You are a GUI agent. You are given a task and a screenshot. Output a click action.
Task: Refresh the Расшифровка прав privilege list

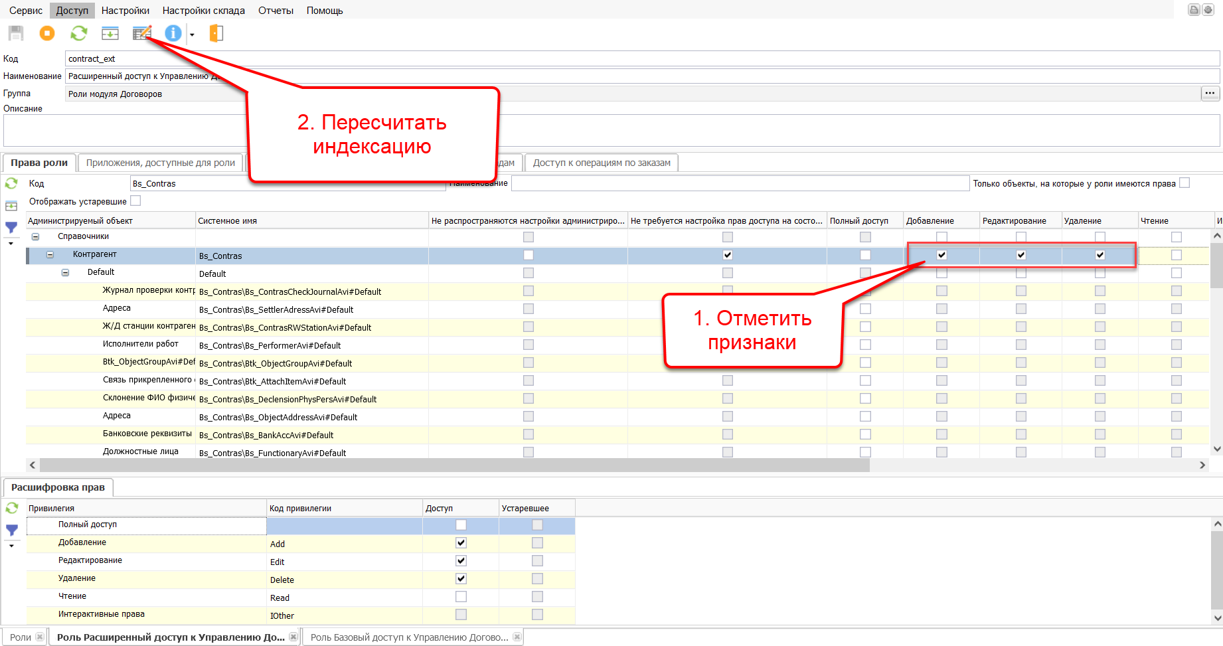click(12, 508)
